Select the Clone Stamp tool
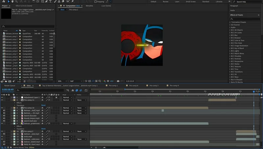 tap(59, 2)
